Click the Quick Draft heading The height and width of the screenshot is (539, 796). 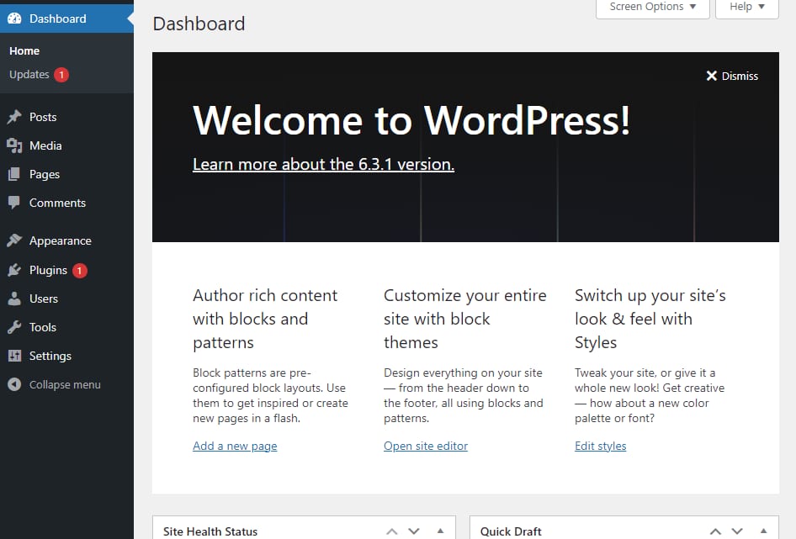coord(511,531)
